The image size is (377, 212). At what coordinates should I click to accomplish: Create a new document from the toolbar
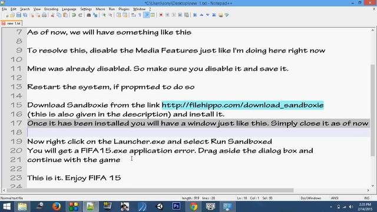[x=6, y=15]
